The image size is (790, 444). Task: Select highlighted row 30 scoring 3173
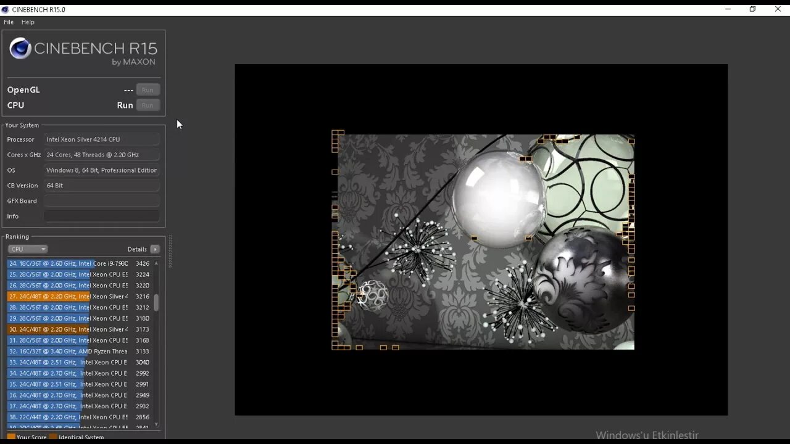(x=79, y=329)
